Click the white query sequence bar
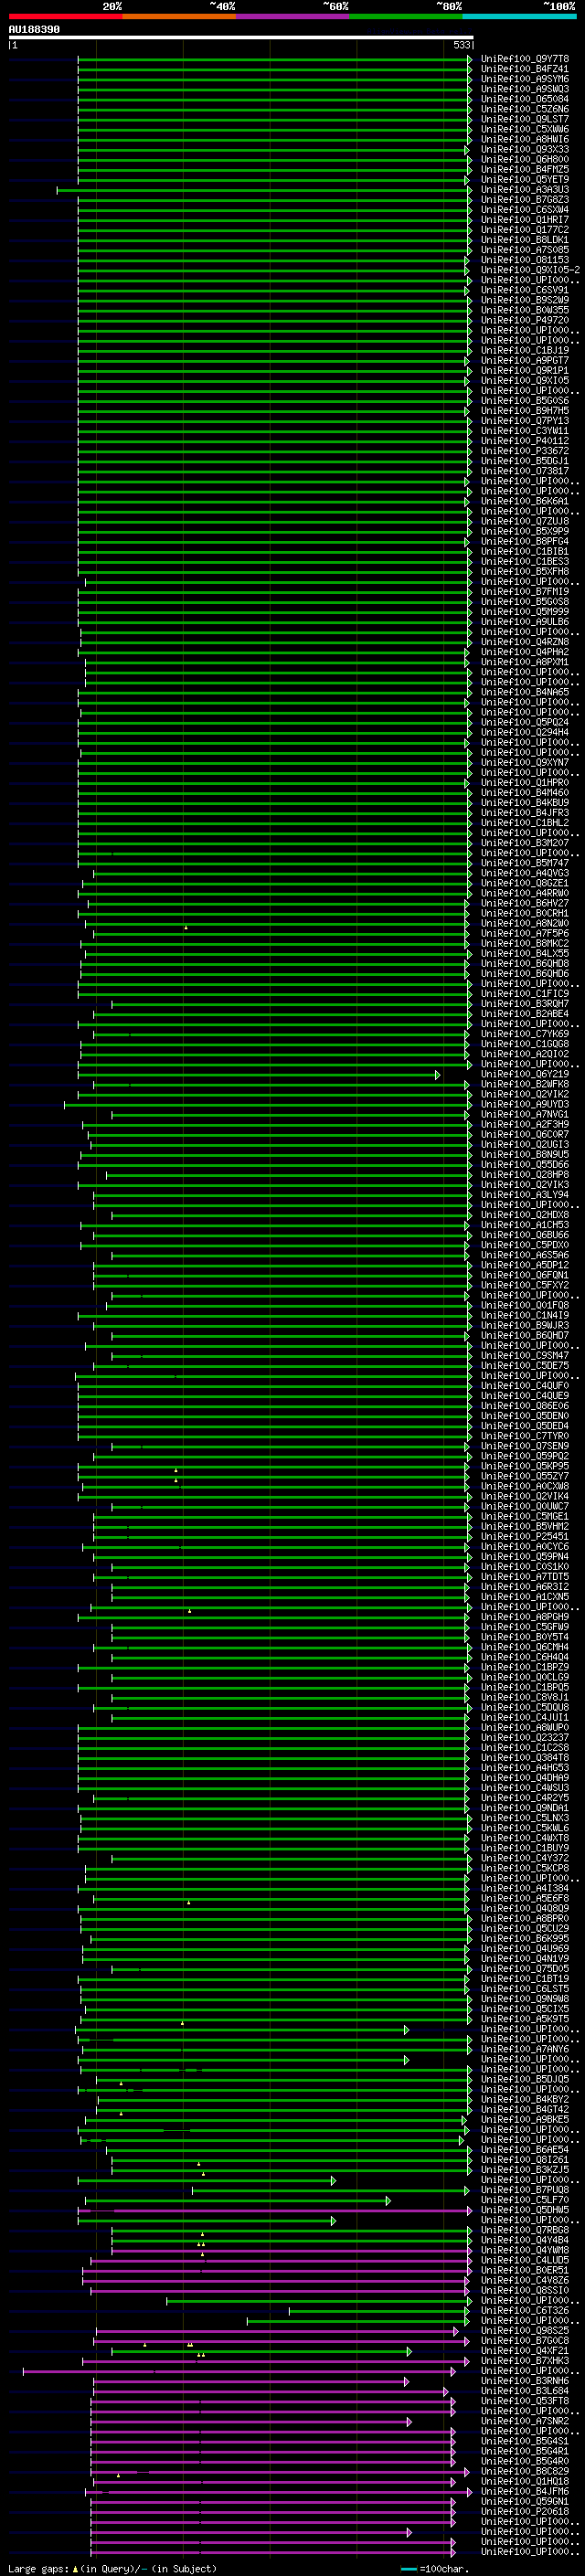This screenshot has width=585, height=2576. pos(241,37)
